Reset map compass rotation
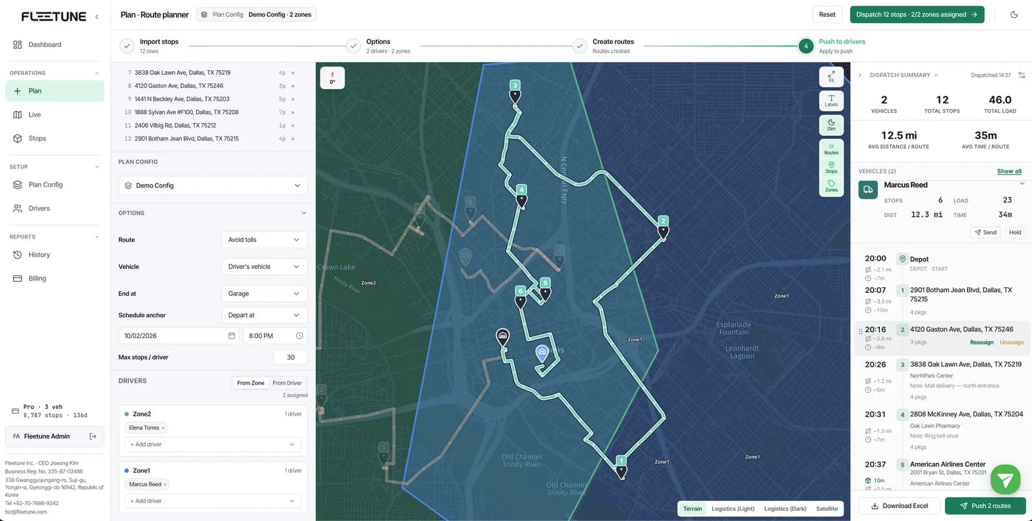Image resolution: width=1032 pixels, height=521 pixels. [x=332, y=77]
